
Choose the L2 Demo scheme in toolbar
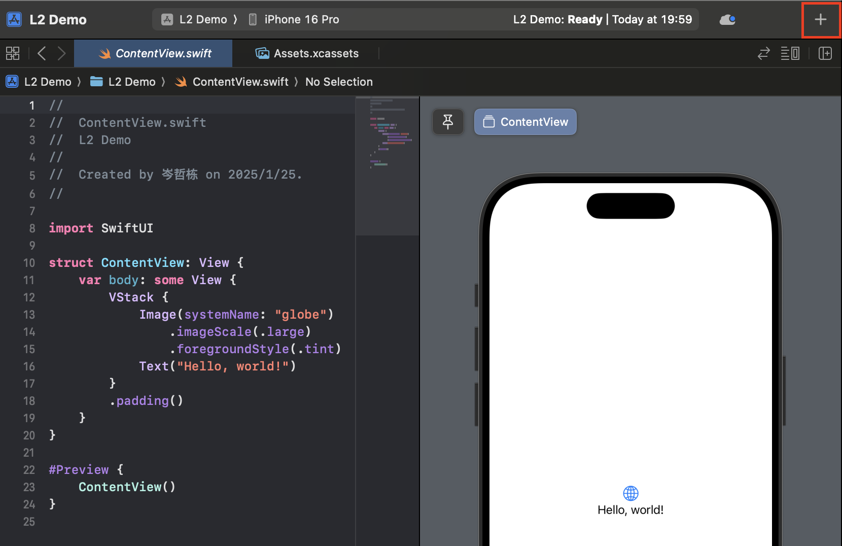coord(194,20)
